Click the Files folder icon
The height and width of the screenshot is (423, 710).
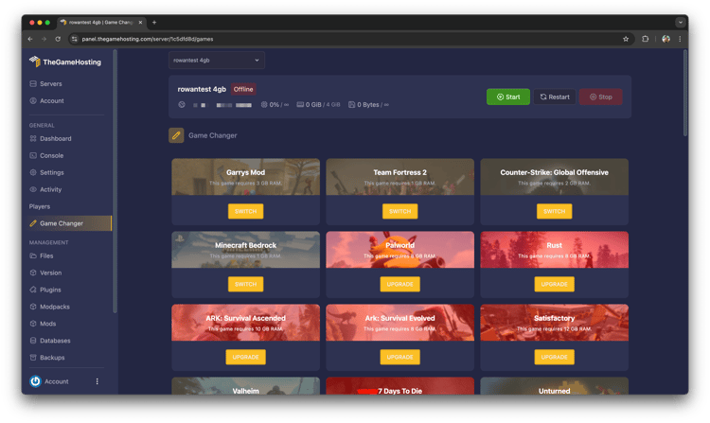pos(33,256)
